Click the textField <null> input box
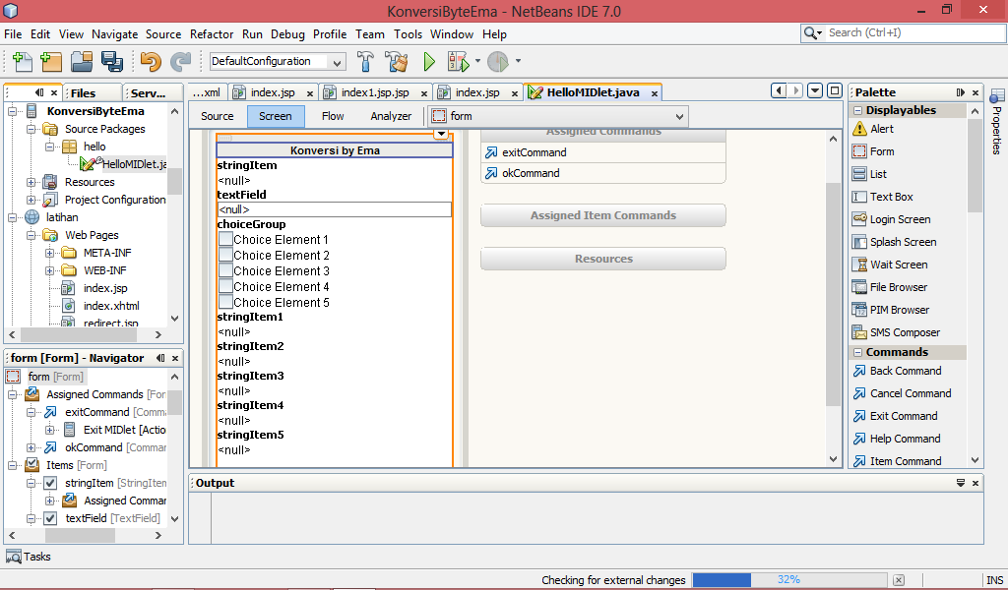The width and height of the screenshot is (1008, 590). coord(335,209)
